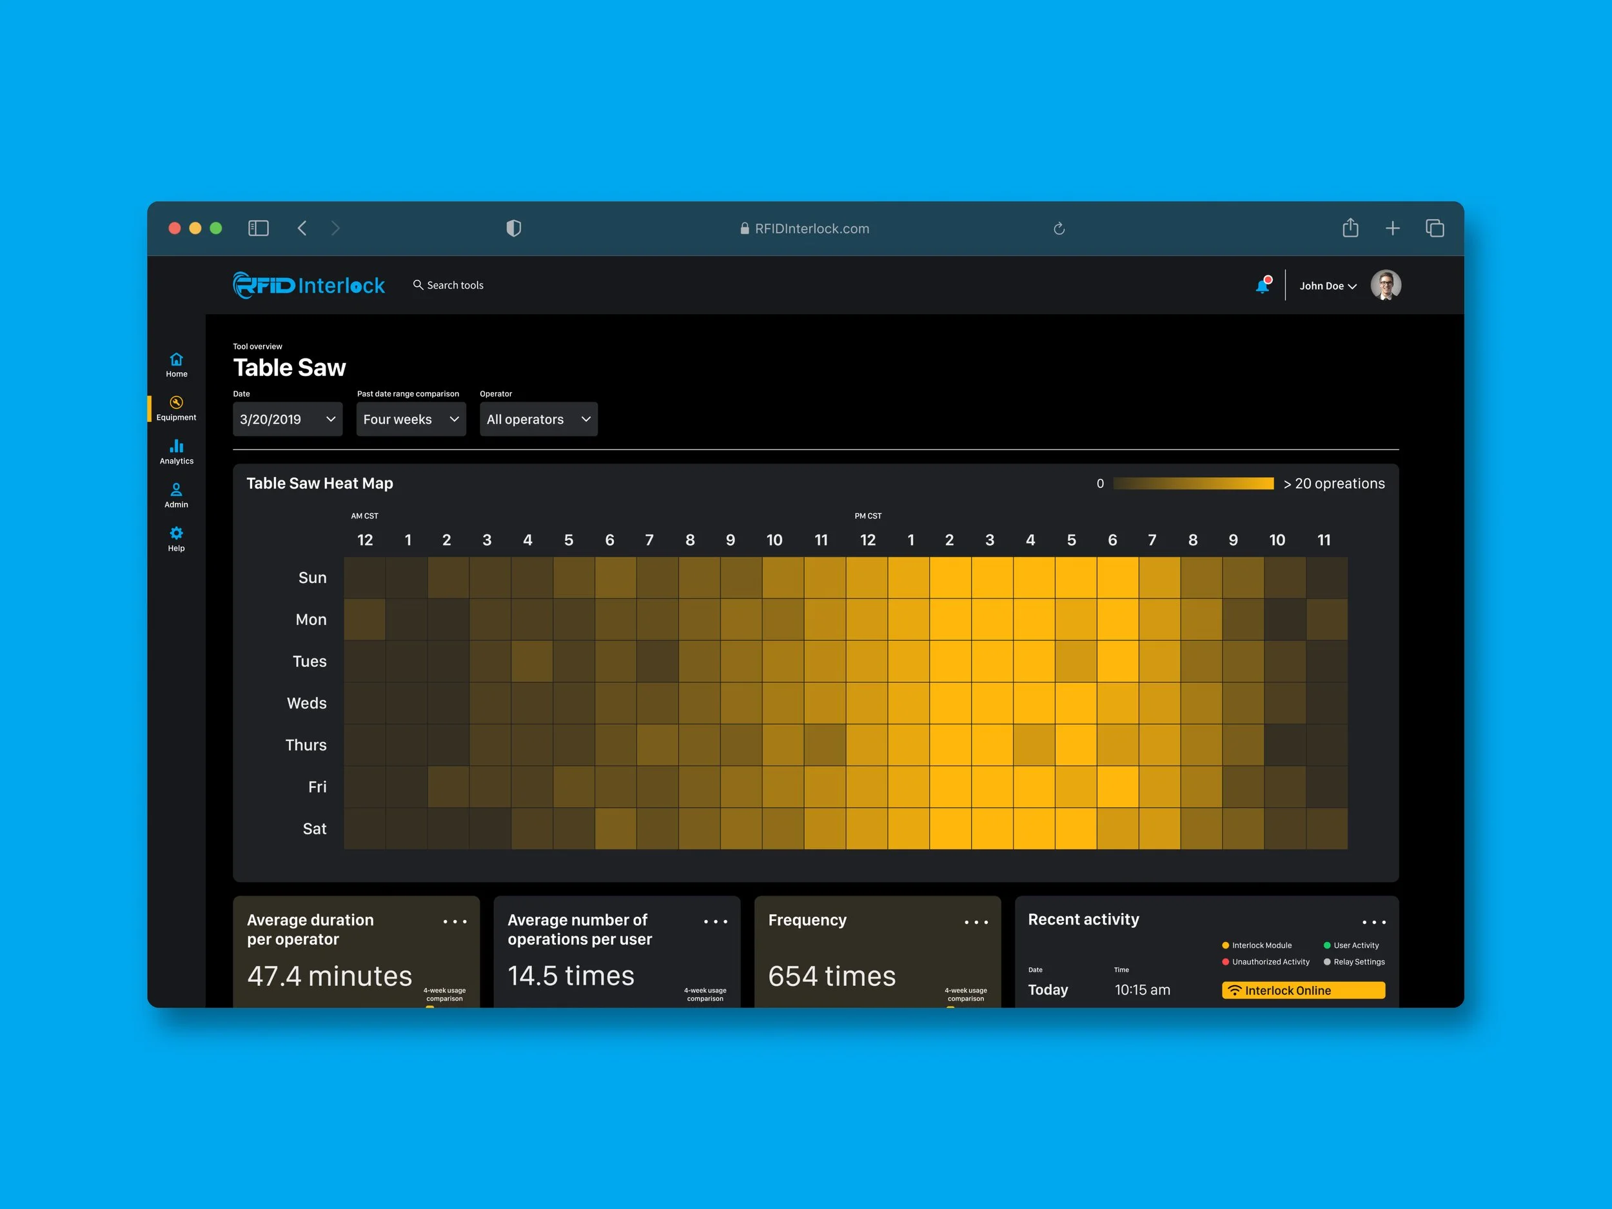The height and width of the screenshot is (1209, 1612).
Task: Open the Recent activity options menu
Action: [x=1375, y=921]
